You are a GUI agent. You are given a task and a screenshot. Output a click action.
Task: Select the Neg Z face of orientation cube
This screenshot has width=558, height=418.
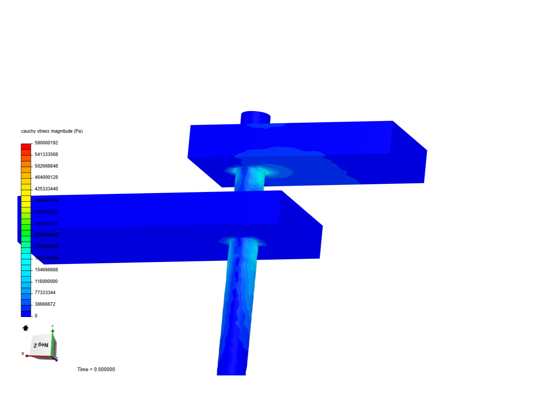41,345
